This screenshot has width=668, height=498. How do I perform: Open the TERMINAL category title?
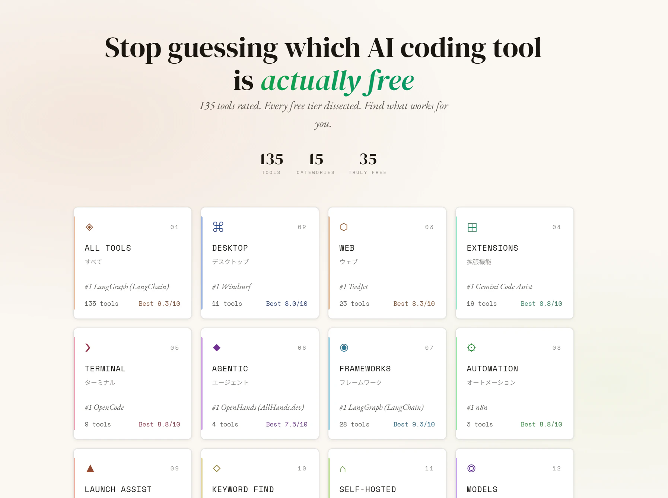click(x=105, y=369)
